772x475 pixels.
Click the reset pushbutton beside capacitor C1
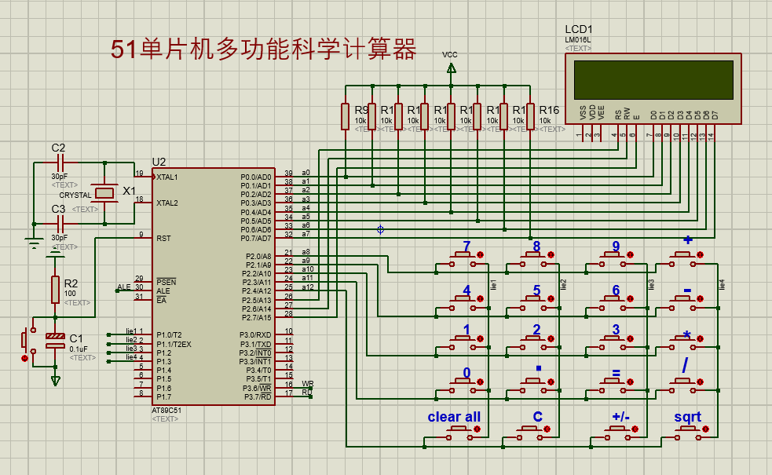(x=25, y=340)
